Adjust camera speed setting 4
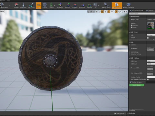 [125, 12]
